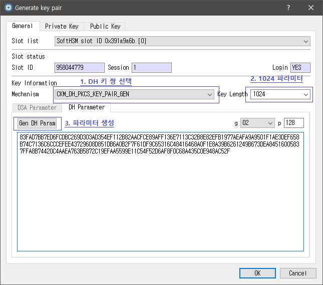Click the help question mark button
The image size is (323, 285).
point(288,8)
